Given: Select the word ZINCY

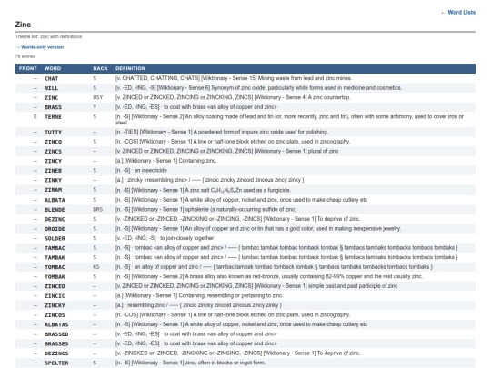Looking at the screenshot, I should pos(53,161).
